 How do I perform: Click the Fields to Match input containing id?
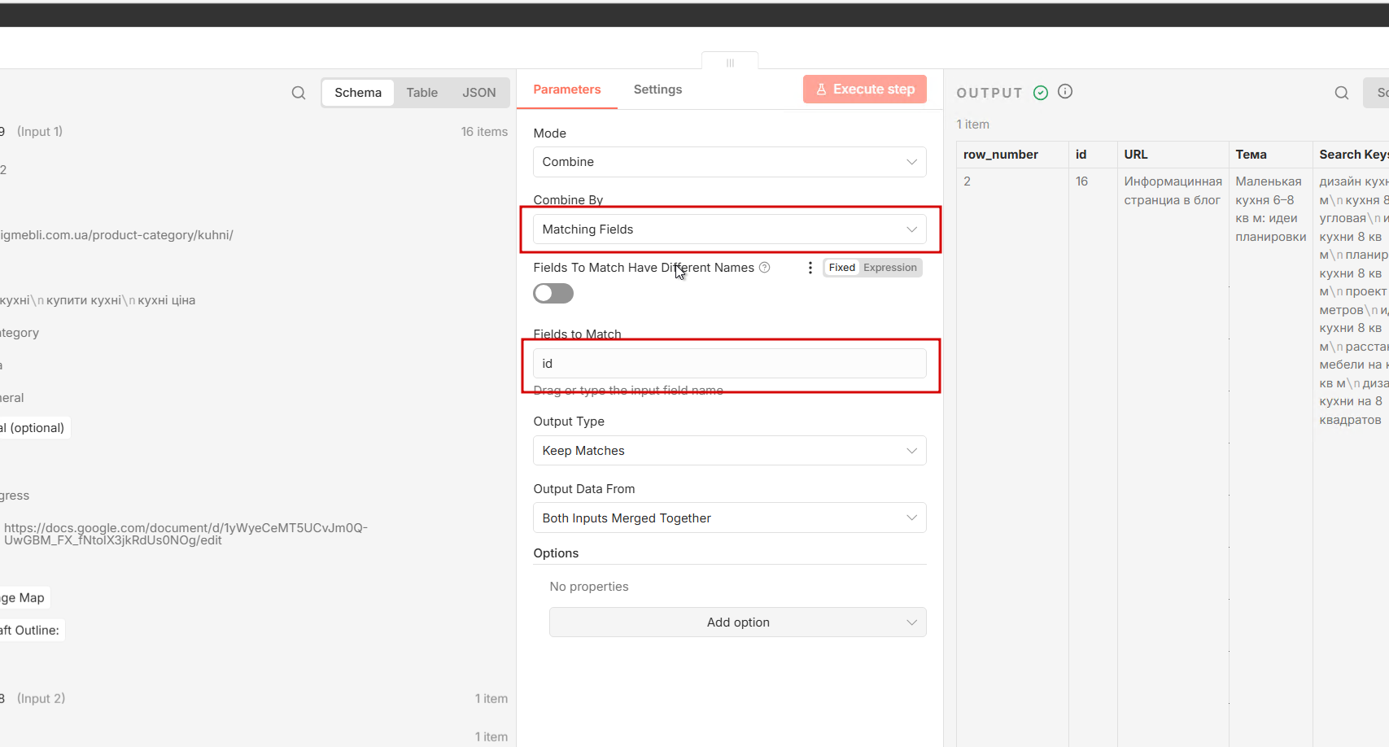(x=730, y=364)
